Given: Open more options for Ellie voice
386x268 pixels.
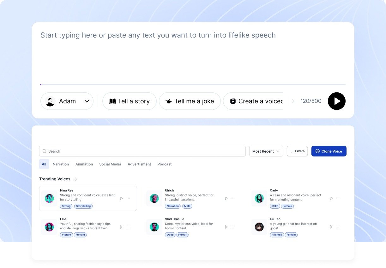Looking at the screenshot, I should point(128,227).
